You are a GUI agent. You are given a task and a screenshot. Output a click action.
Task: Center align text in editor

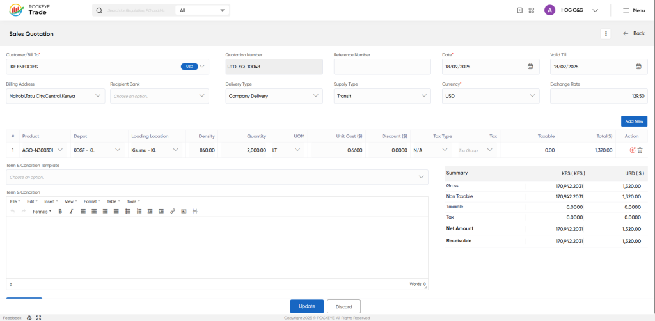point(94,212)
